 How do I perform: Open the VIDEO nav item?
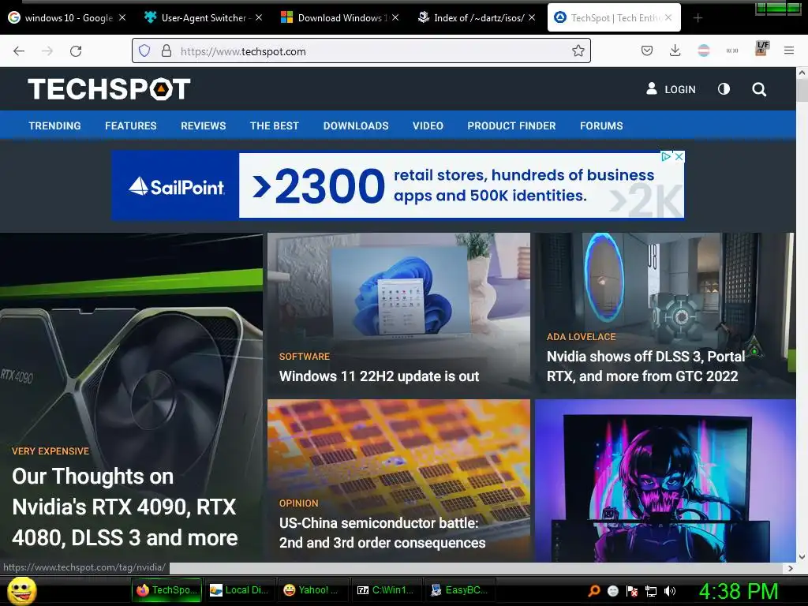428,125
